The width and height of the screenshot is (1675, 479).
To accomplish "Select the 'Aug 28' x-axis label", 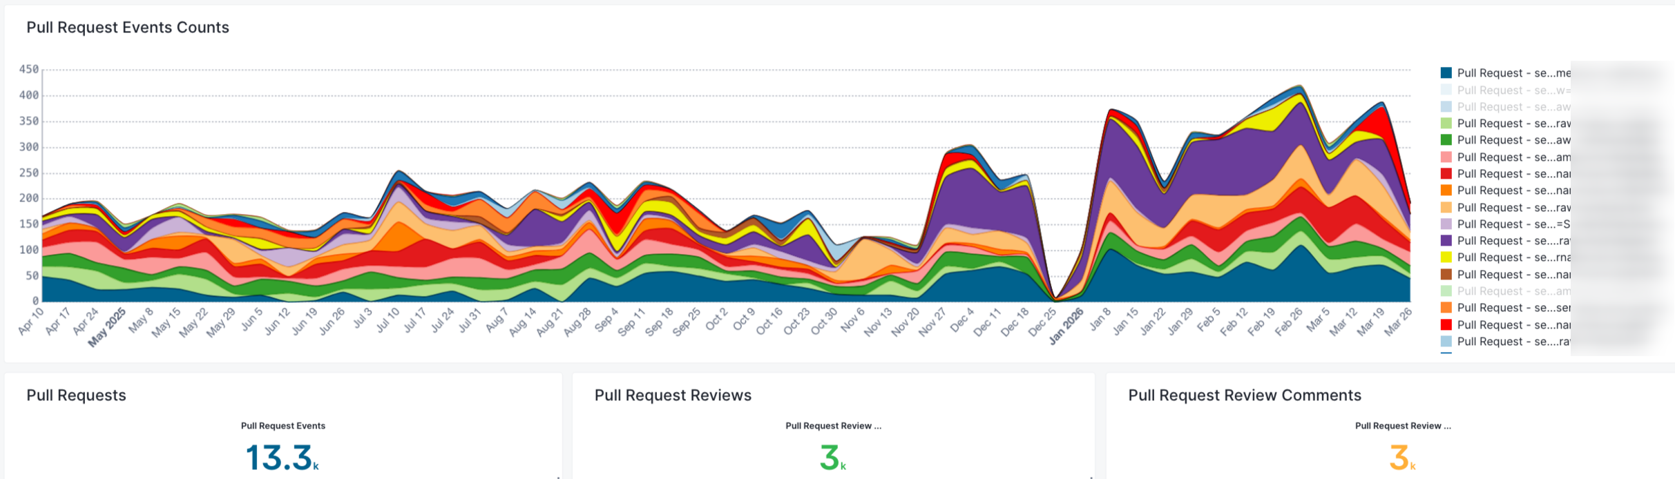I will pyautogui.click(x=577, y=322).
